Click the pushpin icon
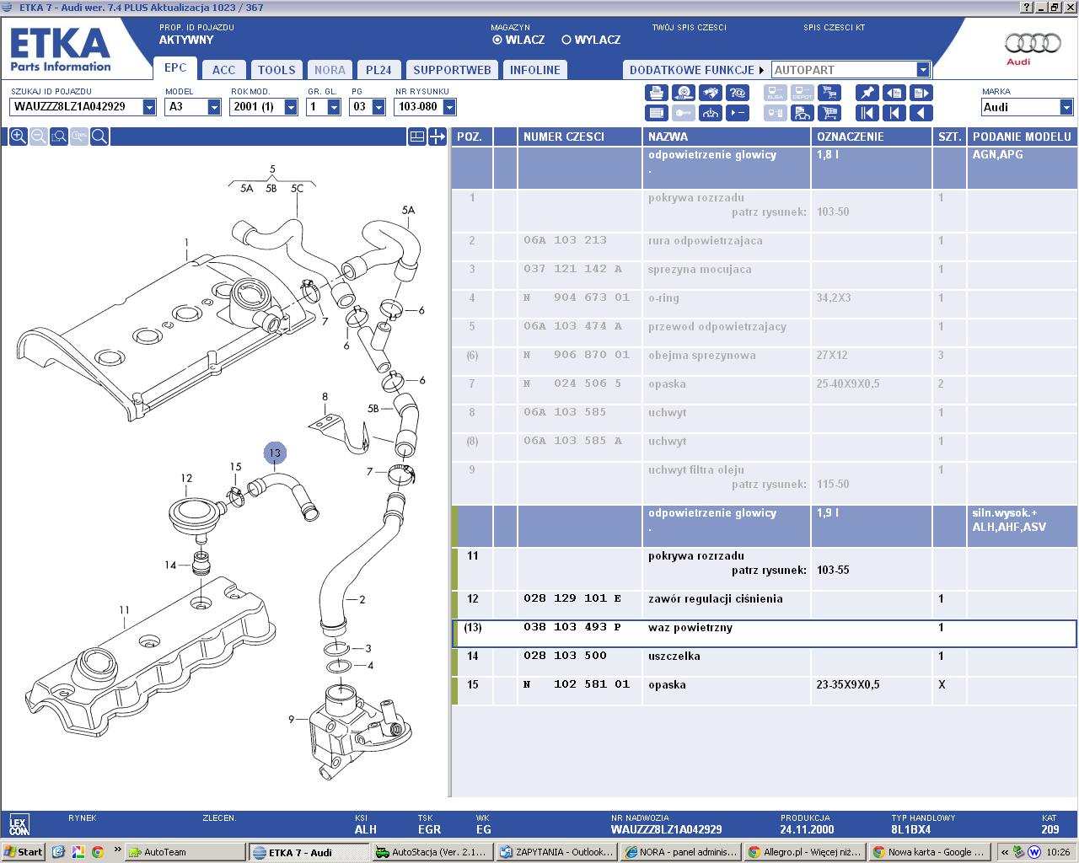 pos(867,93)
